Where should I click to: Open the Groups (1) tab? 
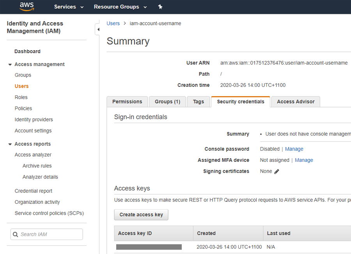[x=167, y=102]
